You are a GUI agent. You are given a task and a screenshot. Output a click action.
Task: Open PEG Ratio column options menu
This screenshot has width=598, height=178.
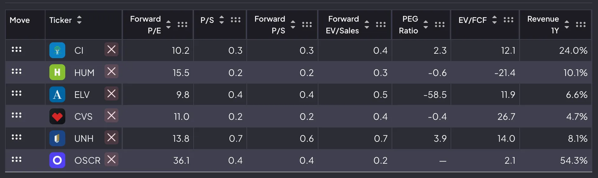pyautogui.click(x=440, y=24)
